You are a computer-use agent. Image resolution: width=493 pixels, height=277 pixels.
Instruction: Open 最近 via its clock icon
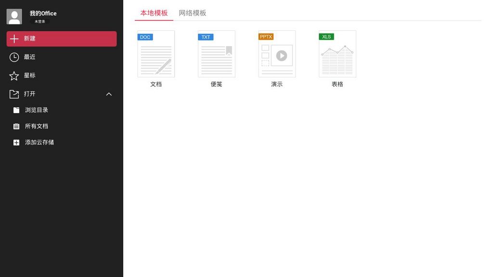[14, 57]
